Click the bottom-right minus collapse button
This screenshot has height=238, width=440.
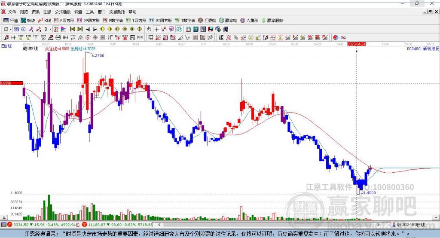point(437,217)
